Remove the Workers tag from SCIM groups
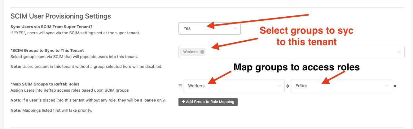Viewport: 413px width, 129px height. (x=202, y=52)
